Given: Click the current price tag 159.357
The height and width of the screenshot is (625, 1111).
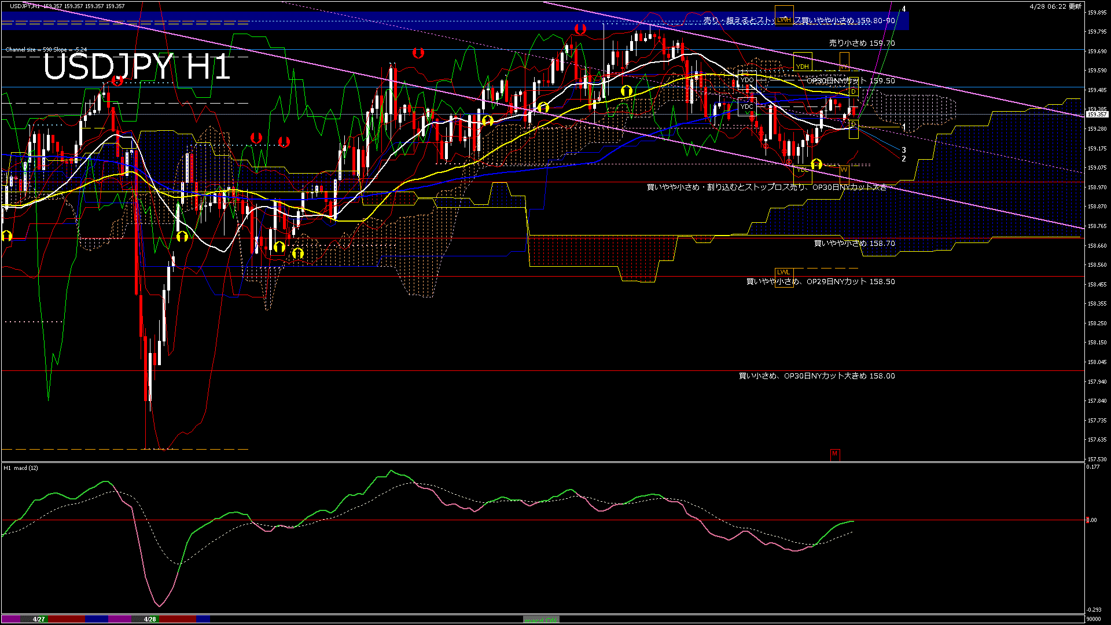Looking at the screenshot, I should [1097, 115].
